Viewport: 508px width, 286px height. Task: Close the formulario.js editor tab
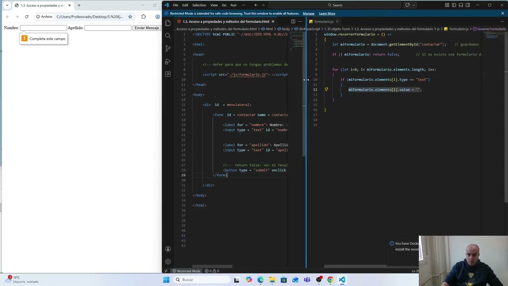coord(337,21)
